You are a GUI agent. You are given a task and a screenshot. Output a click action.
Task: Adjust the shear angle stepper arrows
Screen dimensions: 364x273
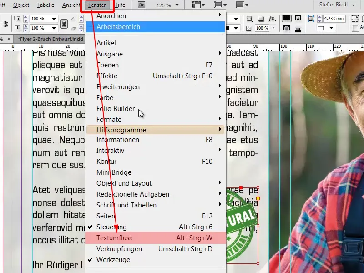click(81, 28)
